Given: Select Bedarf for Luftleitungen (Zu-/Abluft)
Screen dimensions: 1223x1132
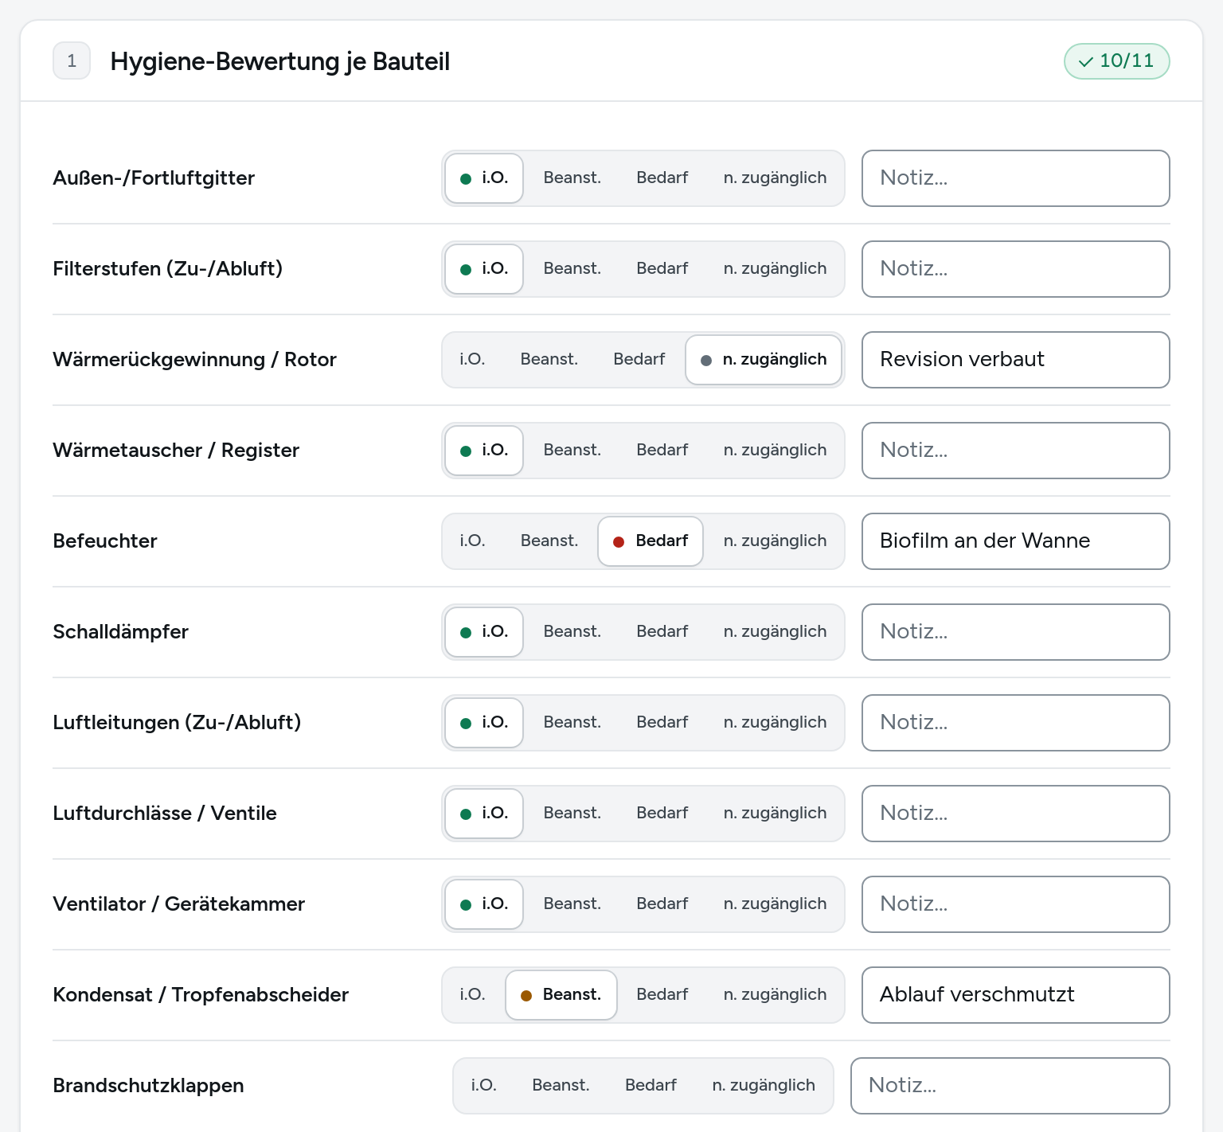Looking at the screenshot, I should [x=662, y=723].
